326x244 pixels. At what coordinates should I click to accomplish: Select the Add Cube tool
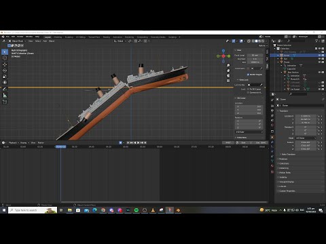tap(5, 102)
